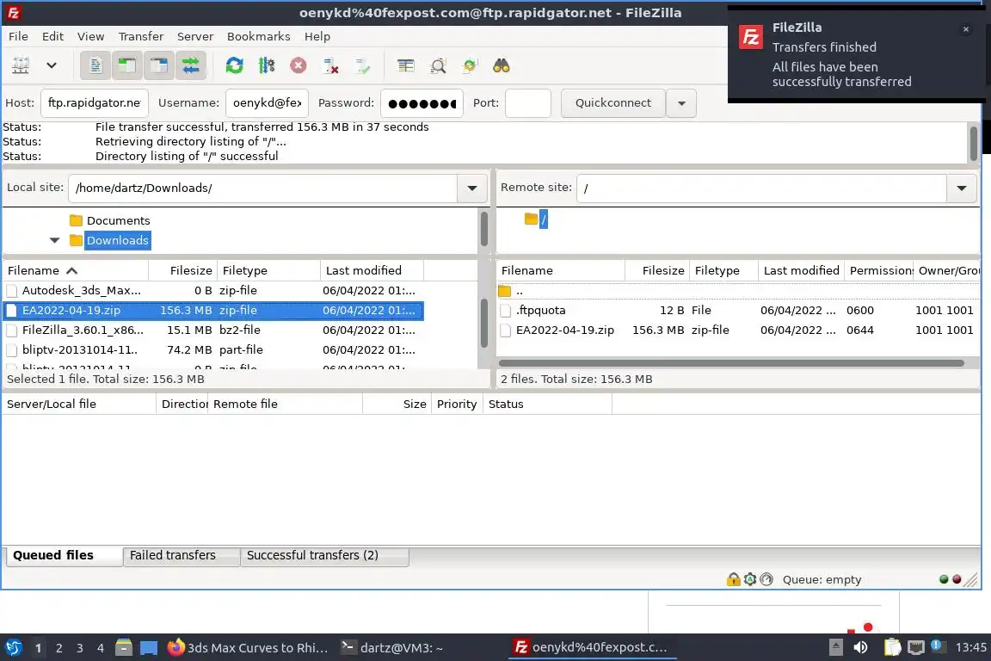Viewport: 991px width, 661px height.
Task: Open the Site Manager dropdown arrow
Action: (x=52, y=65)
